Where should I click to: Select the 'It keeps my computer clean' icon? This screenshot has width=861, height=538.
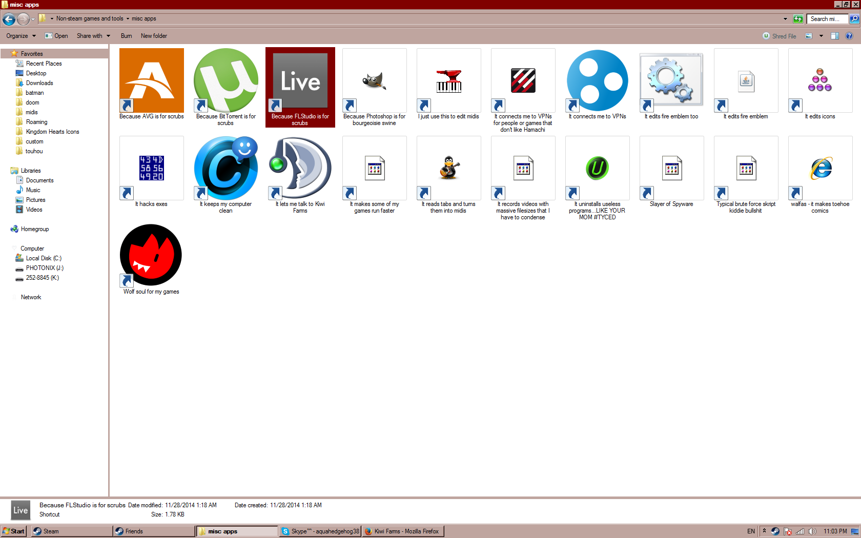pyautogui.click(x=225, y=168)
